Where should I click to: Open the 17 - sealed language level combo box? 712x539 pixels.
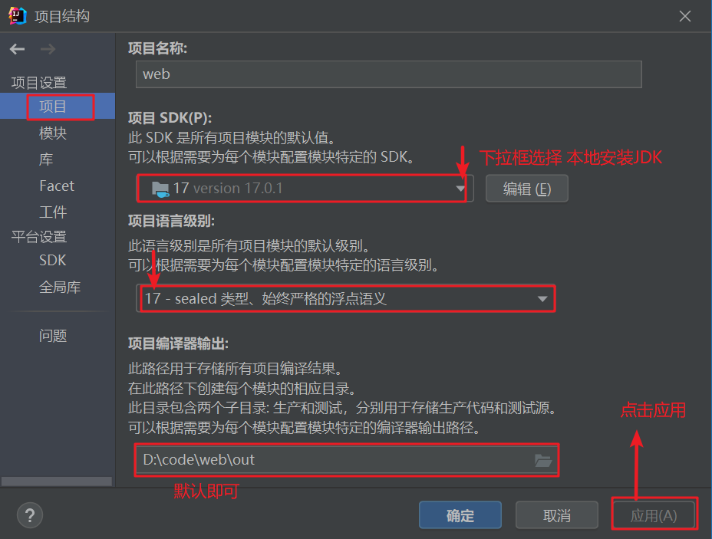(x=345, y=298)
